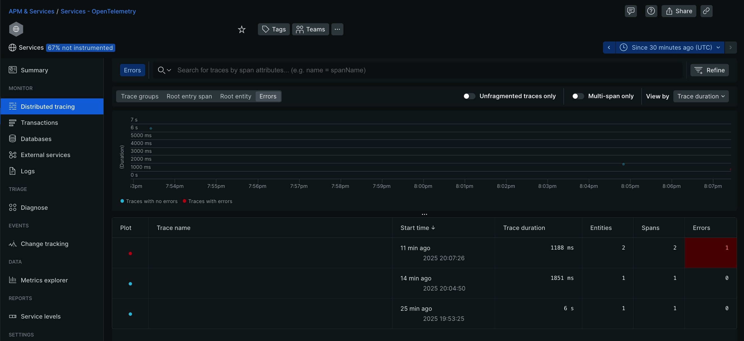Favorite this entity with the star icon
This screenshot has height=341, width=744.
click(x=241, y=29)
